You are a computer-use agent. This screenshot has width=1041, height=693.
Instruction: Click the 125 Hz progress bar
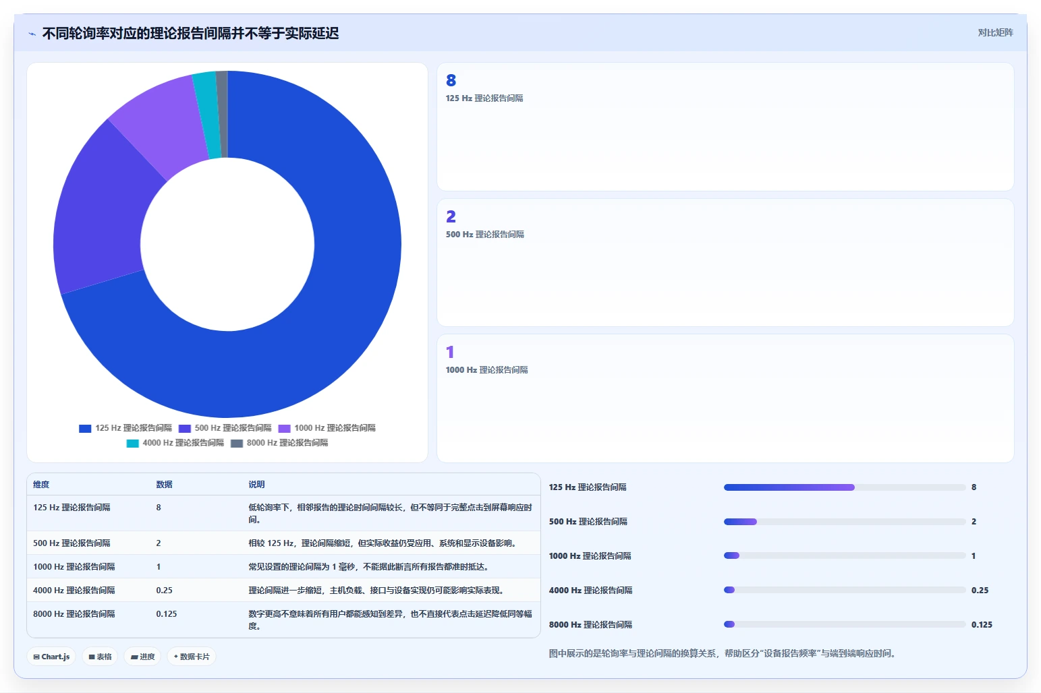(845, 487)
